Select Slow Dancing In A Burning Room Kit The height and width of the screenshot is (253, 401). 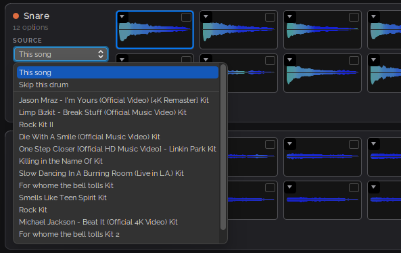[x=118, y=173]
